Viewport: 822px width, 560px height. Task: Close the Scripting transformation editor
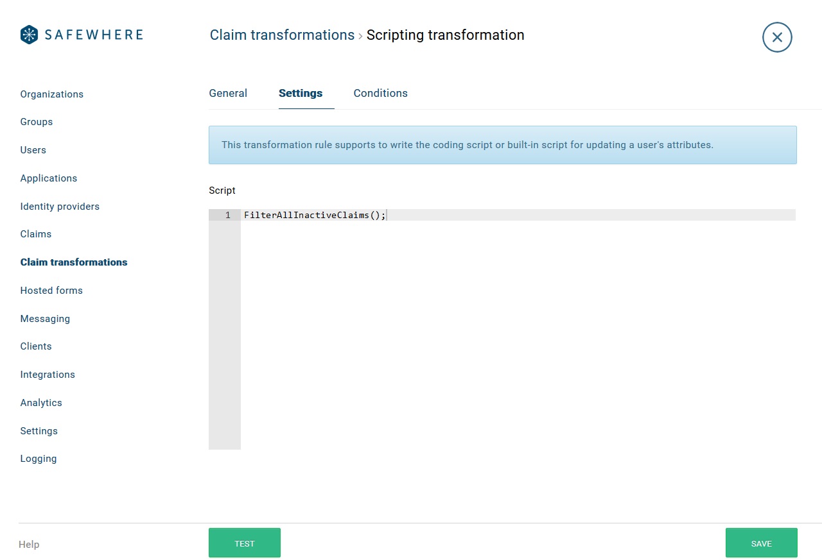click(x=777, y=37)
